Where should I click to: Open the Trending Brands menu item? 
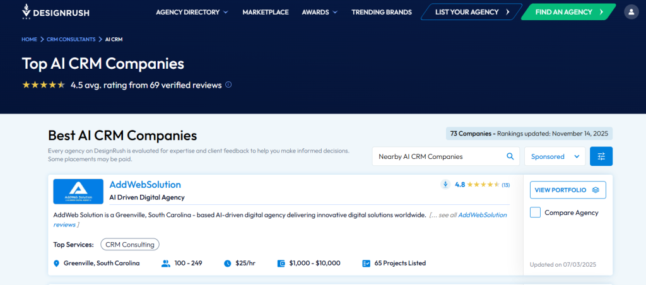coord(382,12)
